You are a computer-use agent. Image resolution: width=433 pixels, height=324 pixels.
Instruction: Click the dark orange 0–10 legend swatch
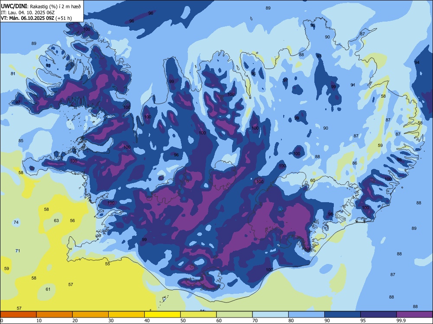[18, 314]
